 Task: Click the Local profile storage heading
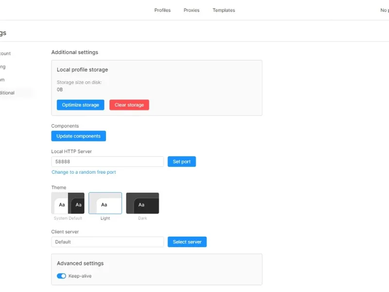click(x=82, y=70)
